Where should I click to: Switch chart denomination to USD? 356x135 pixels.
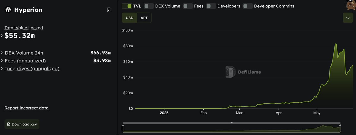pos(130,18)
